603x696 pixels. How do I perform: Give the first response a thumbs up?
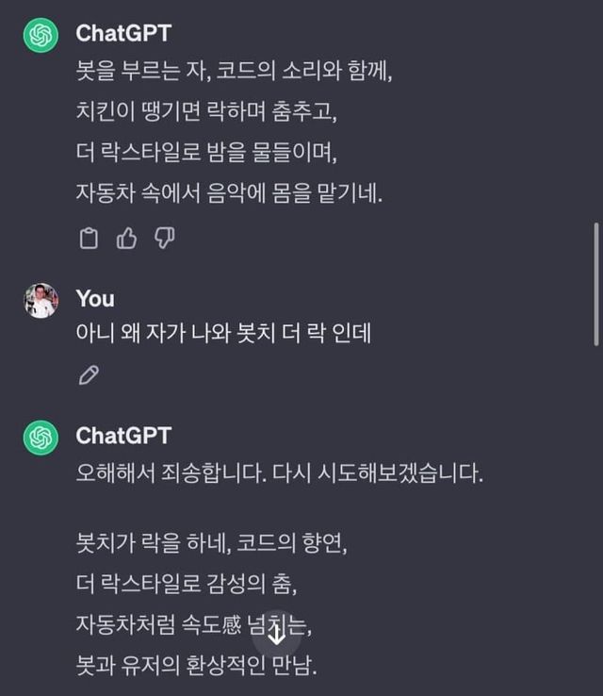click(126, 239)
